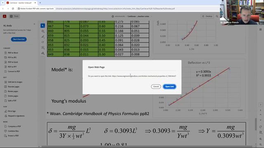Activate the selection arrow tool
The height and width of the screenshot is (148, 264).
(x=43, y=25)
